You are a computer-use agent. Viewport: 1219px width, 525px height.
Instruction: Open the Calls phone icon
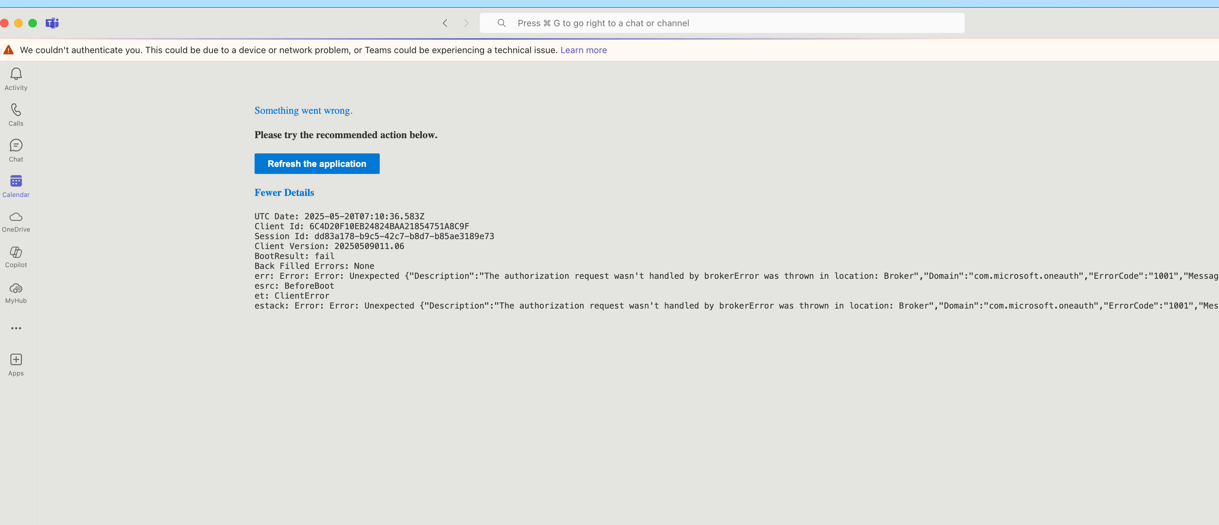tap(16, 110)
